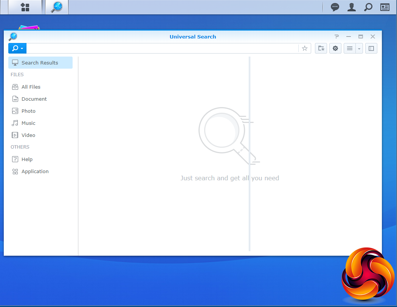Click the taskbar search magnifier icon
The height and width of the screenshot is (307, 397).
click(368, 7)
